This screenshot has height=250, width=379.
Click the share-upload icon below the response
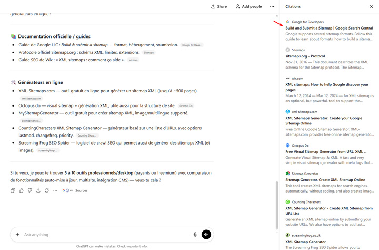coord(38,190)
